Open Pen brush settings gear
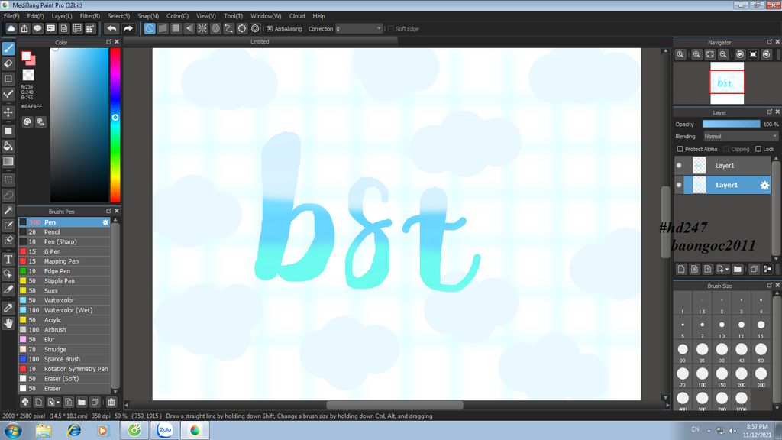This screenshot has height=440, width=782. pos(105,222)
